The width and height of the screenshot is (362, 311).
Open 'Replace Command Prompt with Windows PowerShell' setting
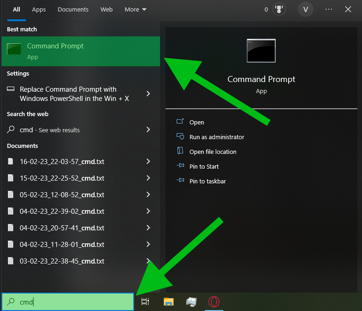[x=74, y=94]
